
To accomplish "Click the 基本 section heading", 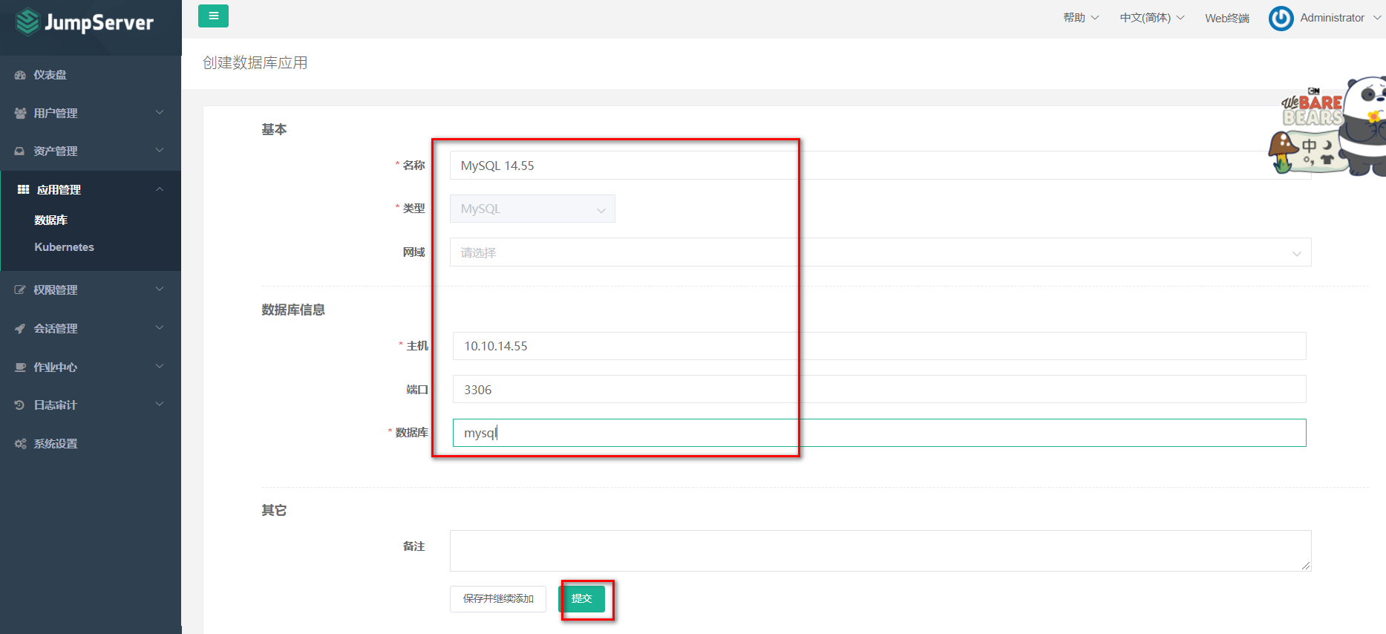I will coord(274,130).
